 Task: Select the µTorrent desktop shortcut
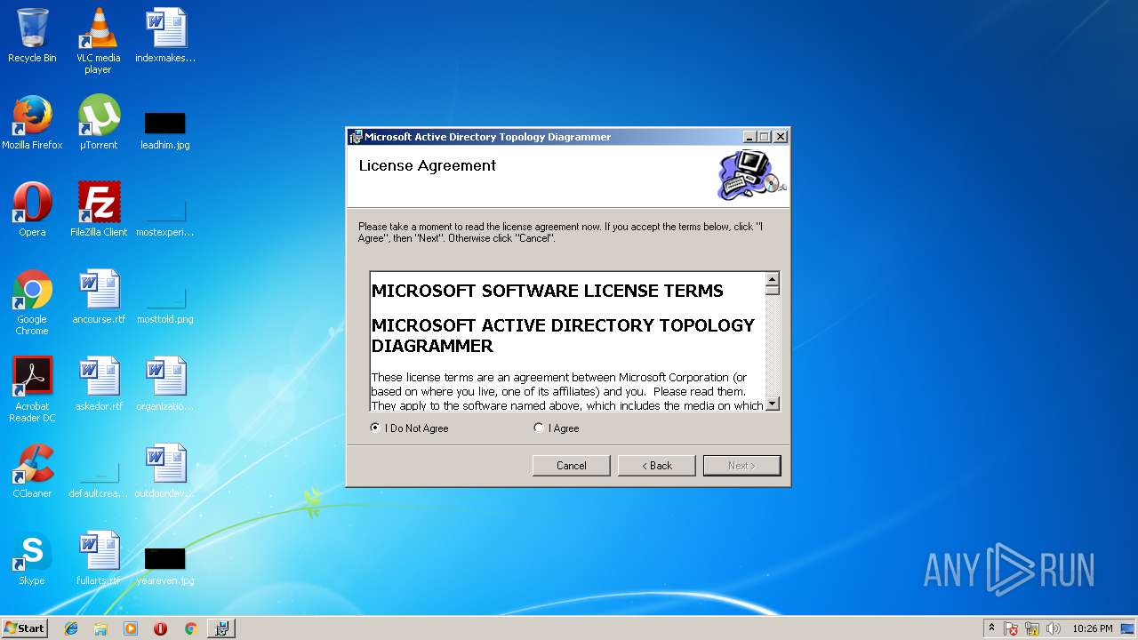click(98, 123)
